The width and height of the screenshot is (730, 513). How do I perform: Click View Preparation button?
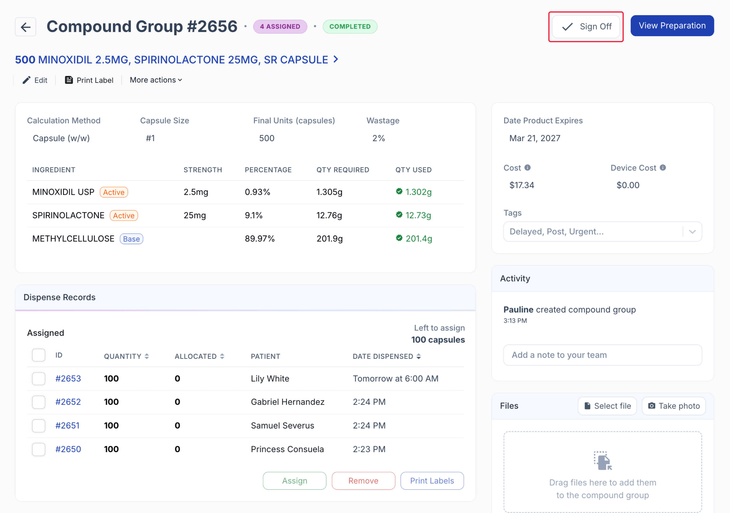(672, 26)
